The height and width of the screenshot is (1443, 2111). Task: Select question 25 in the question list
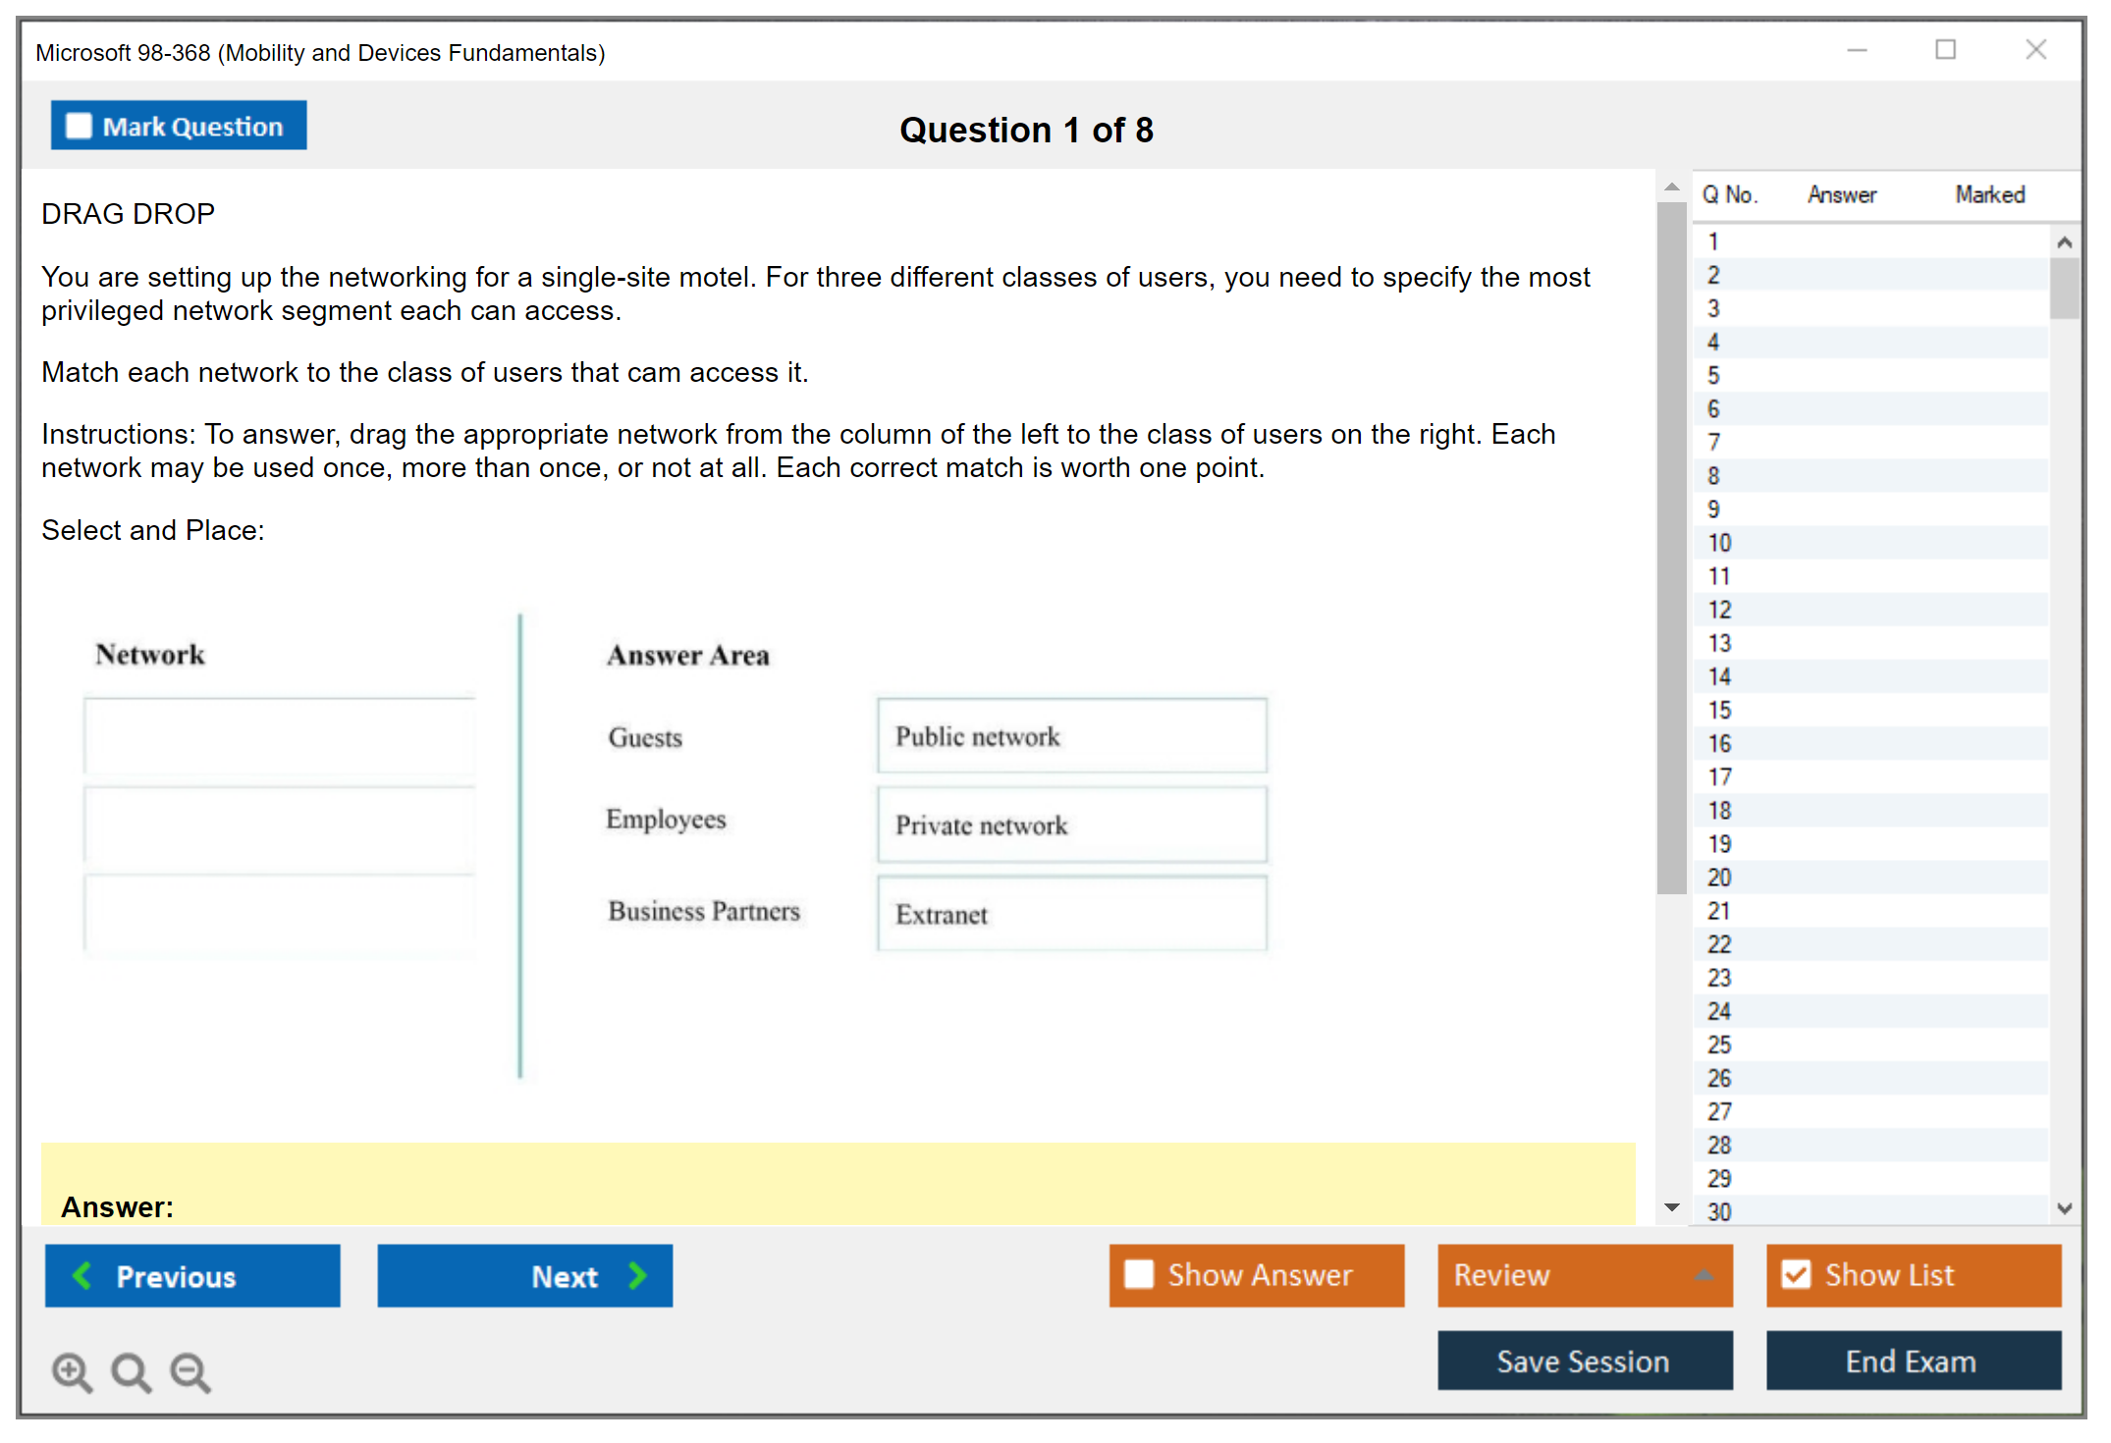coord(1719,1044)
